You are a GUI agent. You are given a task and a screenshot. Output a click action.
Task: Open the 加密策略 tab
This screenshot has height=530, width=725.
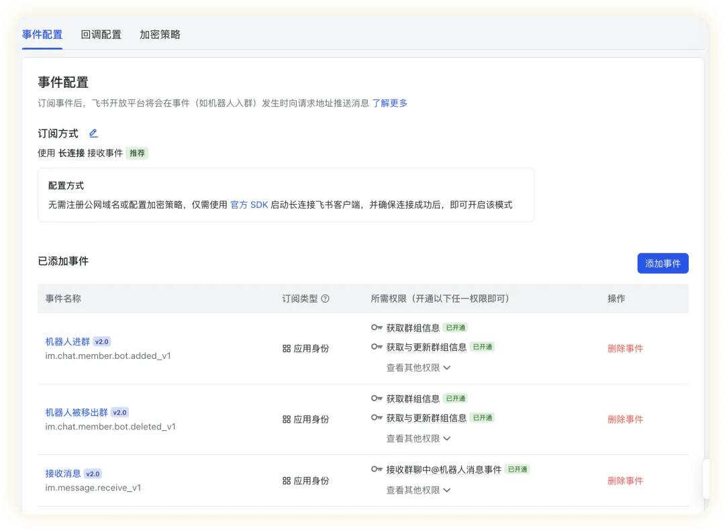(160, 34)
